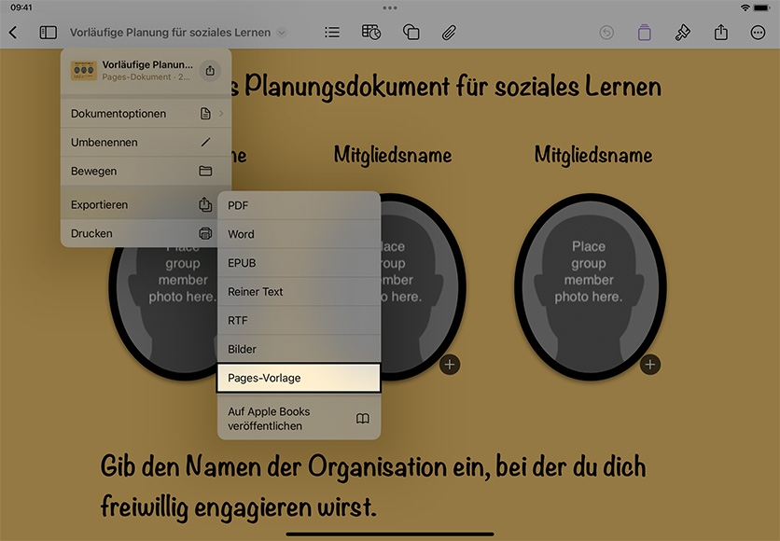Open the format paintbrush icon
Screen dimensions: 780x541
coord(683,33)
